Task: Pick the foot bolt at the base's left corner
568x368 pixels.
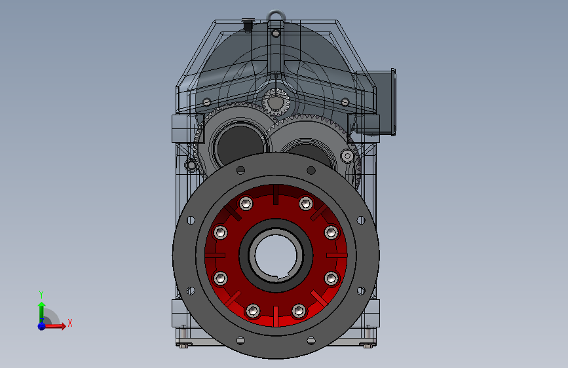Action: (183, 346)
